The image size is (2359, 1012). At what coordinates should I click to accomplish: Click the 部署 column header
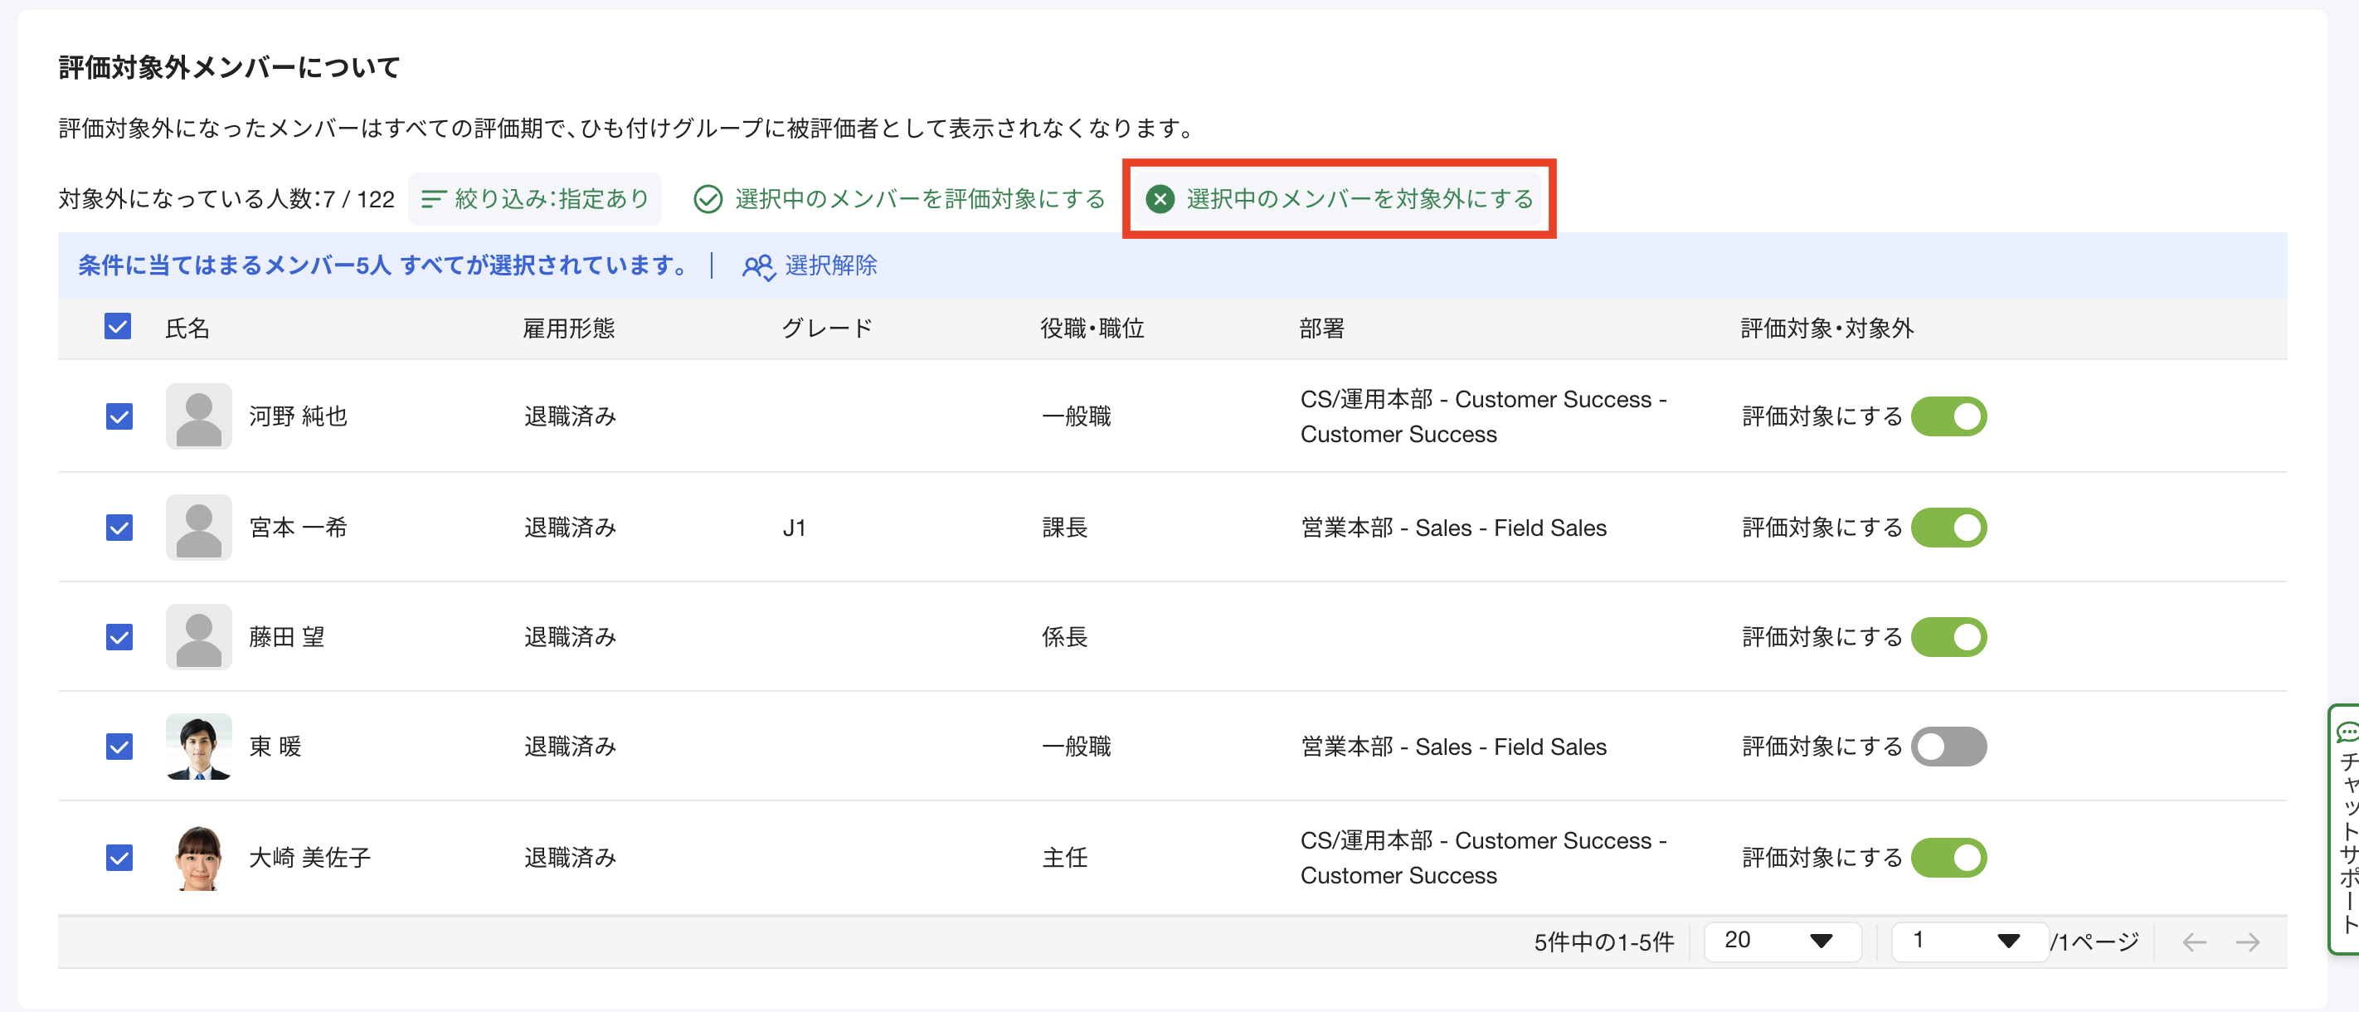click(x=1321, y=328)
